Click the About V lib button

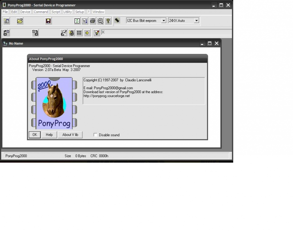coord(70,135)
